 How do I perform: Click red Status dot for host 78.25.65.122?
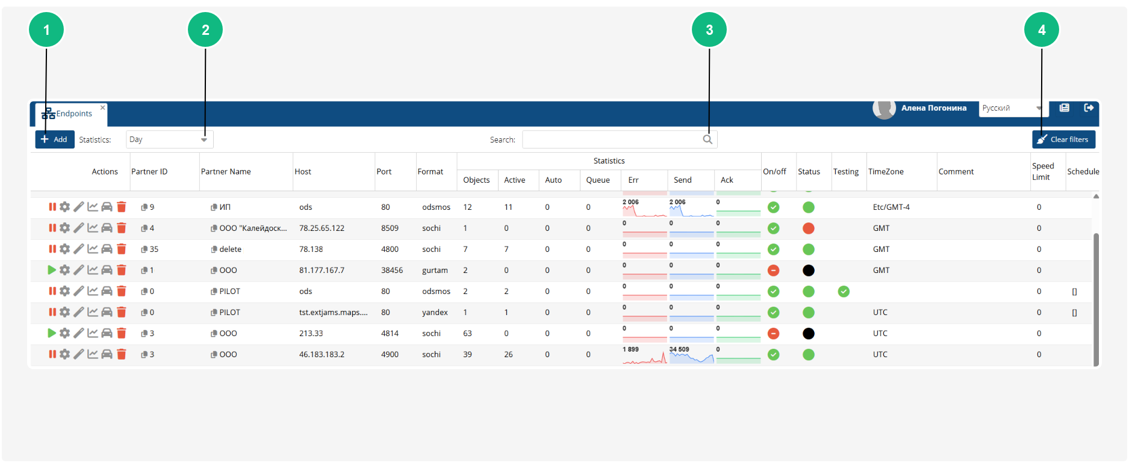[809, 228]
